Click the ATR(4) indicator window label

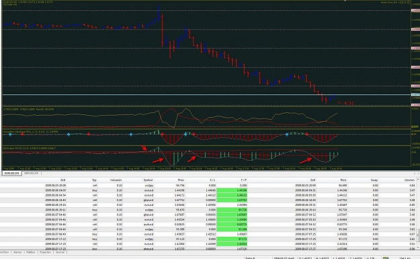28,110
